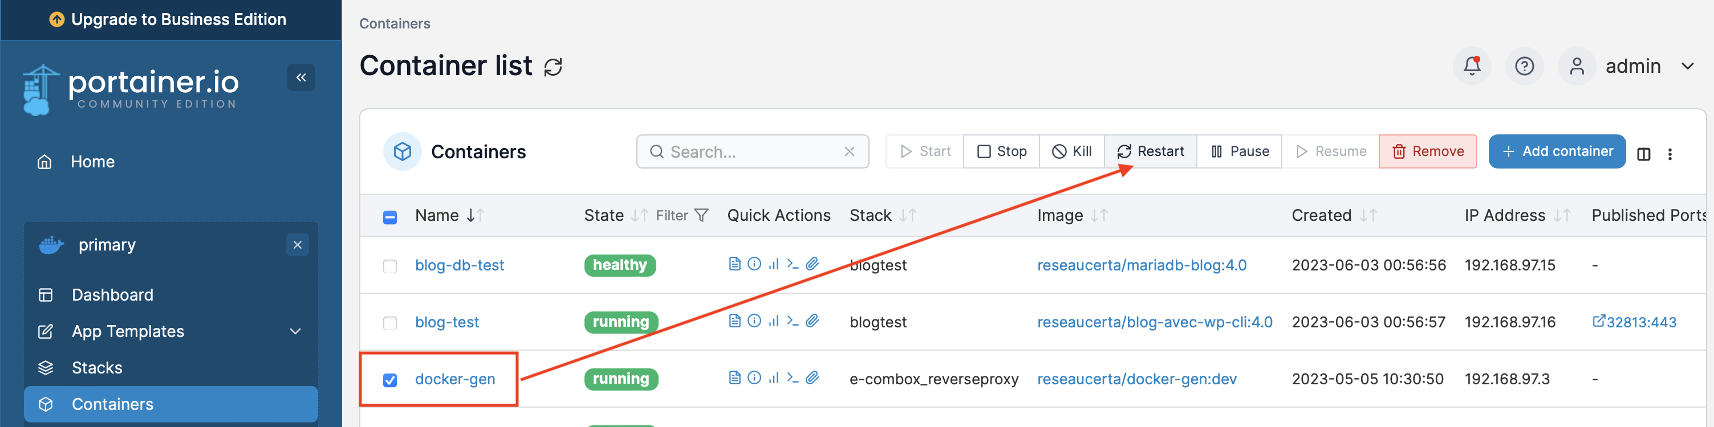Focus the container Search field

pyautogui.click(x=753, y=152)
